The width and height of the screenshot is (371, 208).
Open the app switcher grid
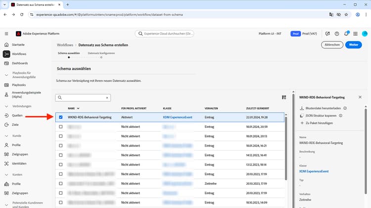coord(355,34)
